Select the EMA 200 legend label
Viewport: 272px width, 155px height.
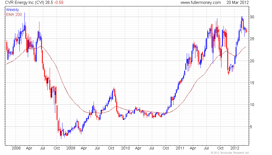(14, 14)
